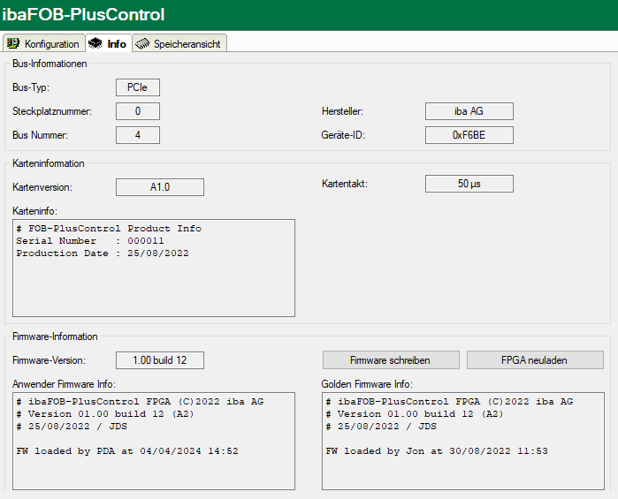Click the Kartentakt 50 µs field
The image size is (618, 499).
coord(469,184)
